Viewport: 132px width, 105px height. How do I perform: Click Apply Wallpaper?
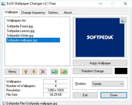(100, 63)
